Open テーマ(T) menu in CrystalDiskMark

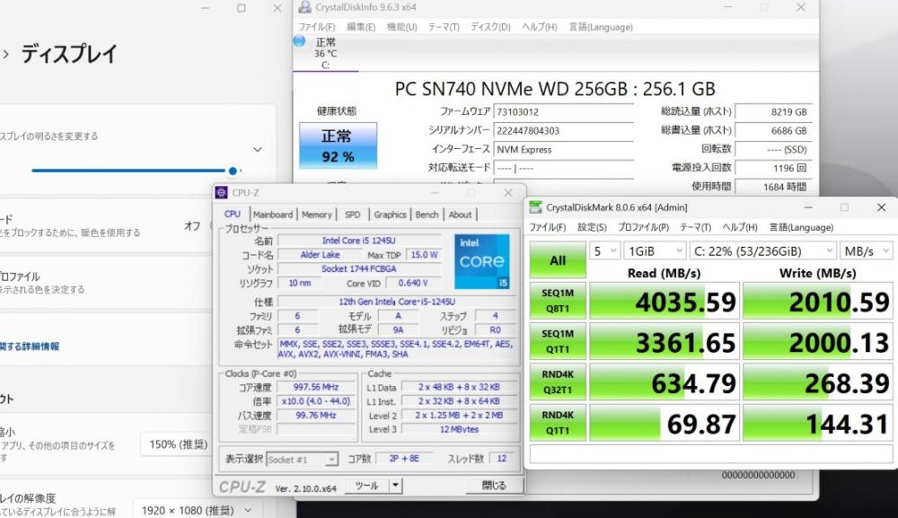tap(695, 227)
